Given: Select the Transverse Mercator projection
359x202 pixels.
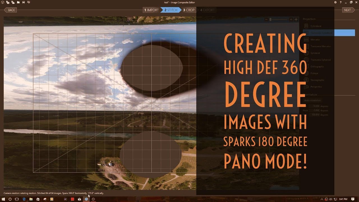Looking at the screenshot, I should pyautogui.click(x=329, y=46).
